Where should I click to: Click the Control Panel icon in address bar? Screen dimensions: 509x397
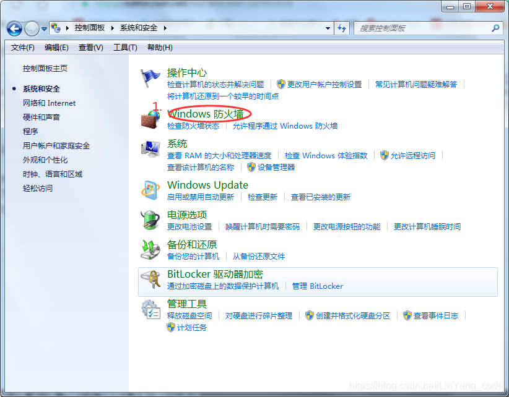pyautogui.click(x=56, y=28)
